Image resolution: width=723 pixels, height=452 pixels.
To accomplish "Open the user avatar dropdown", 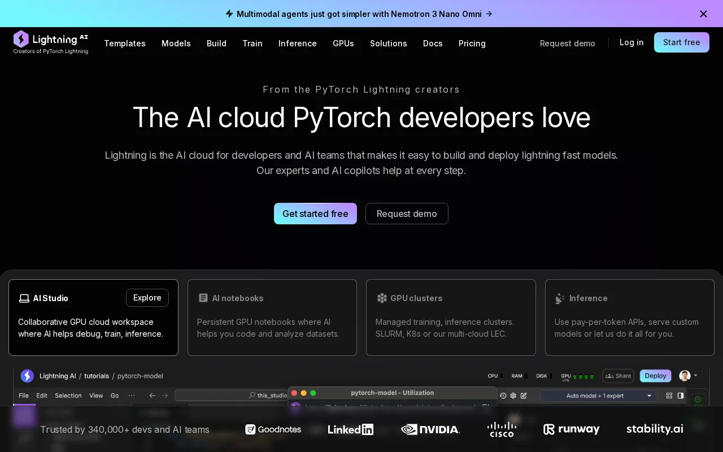I will pos(689,376).
